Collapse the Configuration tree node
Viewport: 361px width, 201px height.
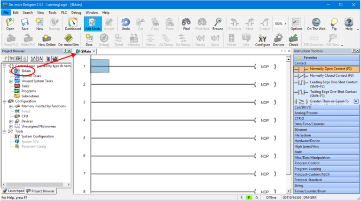pyautogui.click(x=4, y=101)
